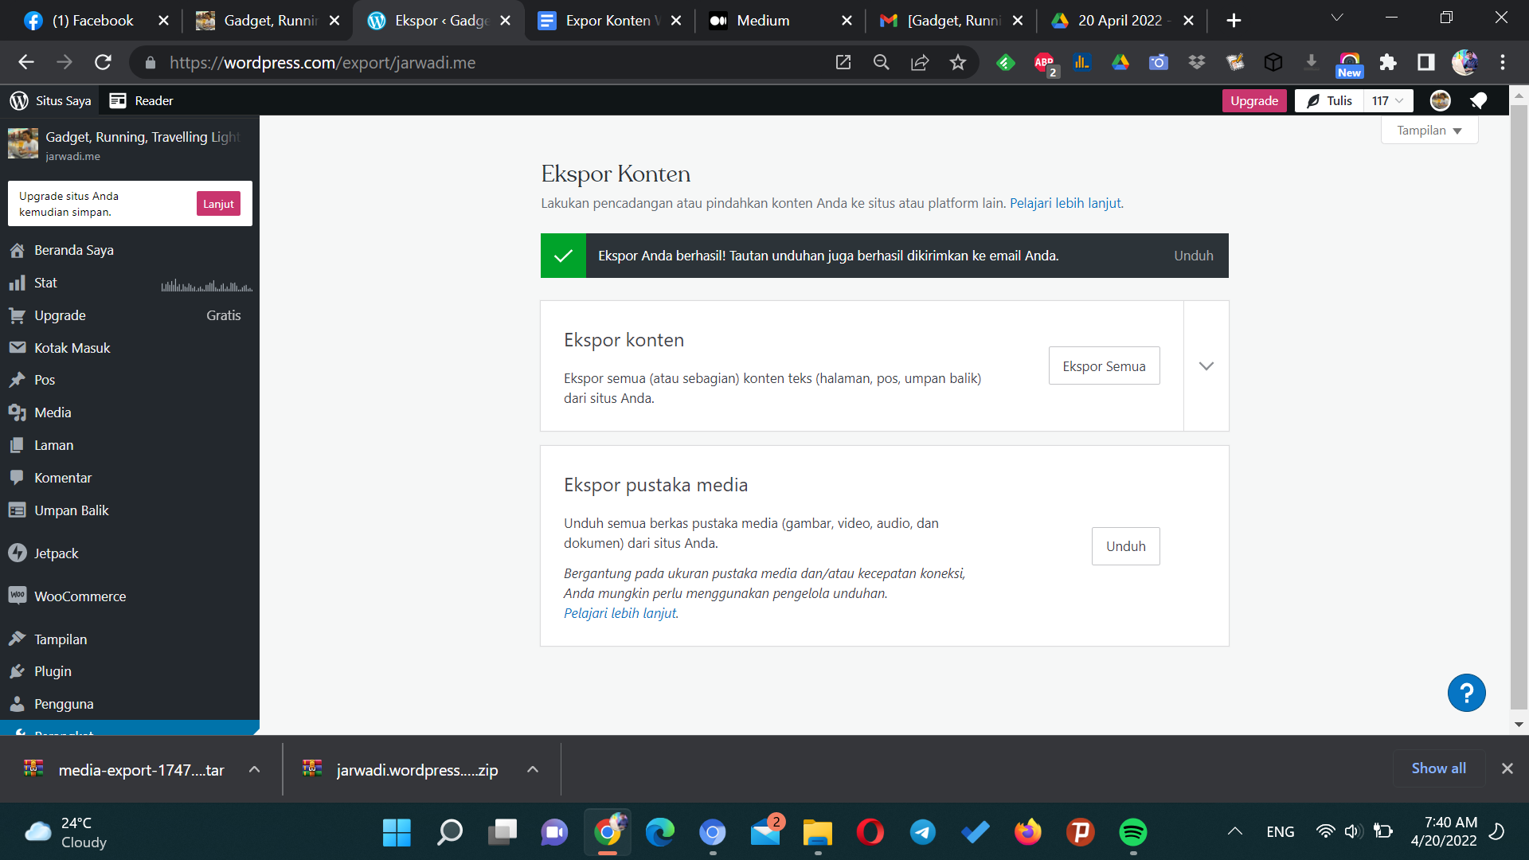Click the Ekspor Semua button
Viewport: 1529px width, 860px height.
(x=1104, y=366)
